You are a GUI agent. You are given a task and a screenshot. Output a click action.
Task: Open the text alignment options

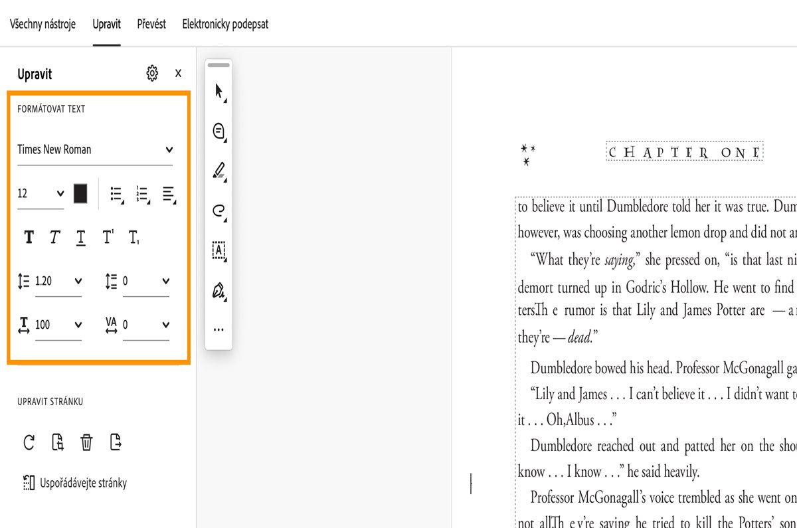point(169,194)
